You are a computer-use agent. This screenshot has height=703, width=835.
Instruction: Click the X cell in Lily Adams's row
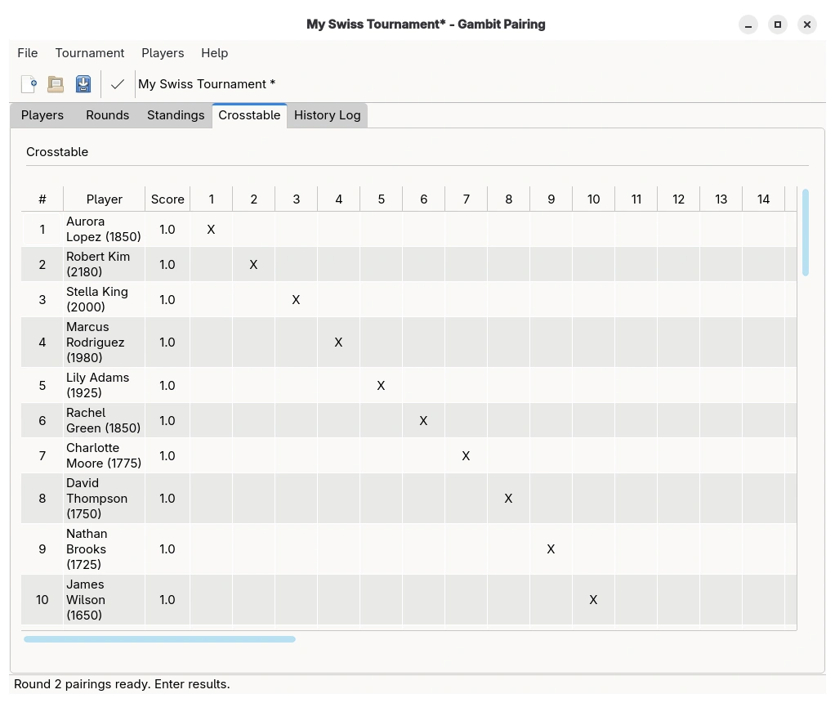(381, 385)
